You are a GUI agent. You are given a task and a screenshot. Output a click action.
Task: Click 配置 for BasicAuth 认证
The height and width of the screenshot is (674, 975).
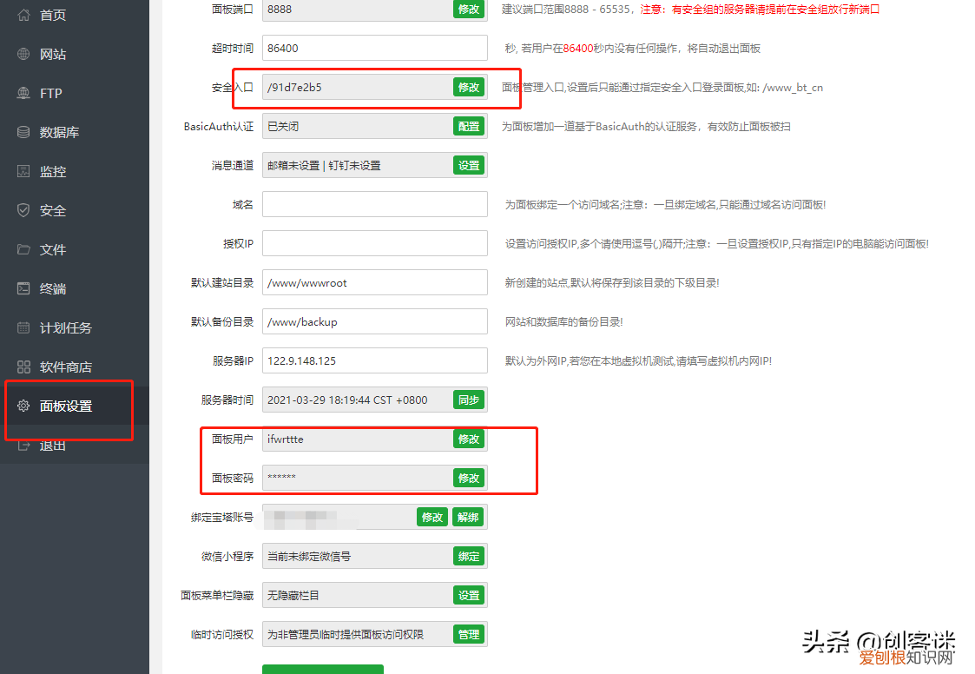pyautogui.click(x=468, y=126)
